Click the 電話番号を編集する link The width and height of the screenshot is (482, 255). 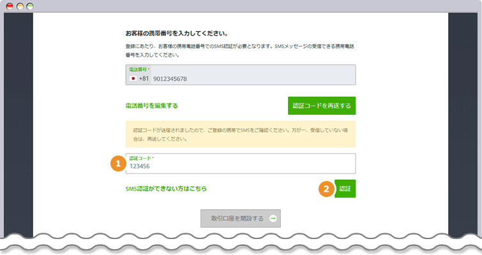pos(152,106)
